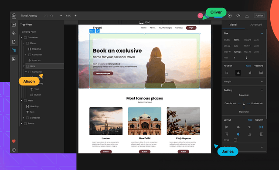Choose Layout space-between icon
This screenshot has height=170, width=279.
(x=261, y=127)
